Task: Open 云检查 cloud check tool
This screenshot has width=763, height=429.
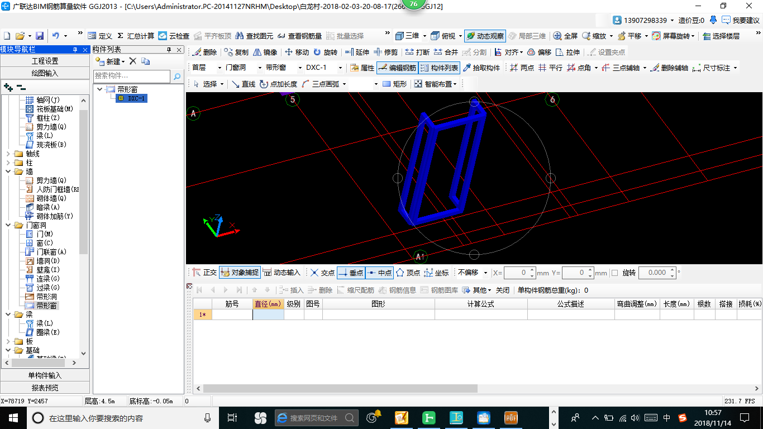Action: point(174,36)
